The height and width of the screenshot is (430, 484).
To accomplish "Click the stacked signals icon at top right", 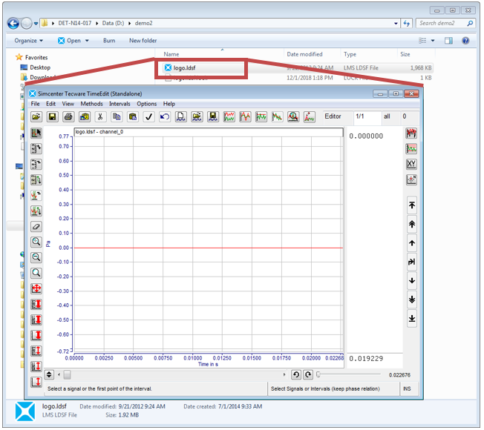I will pos(411,133).
